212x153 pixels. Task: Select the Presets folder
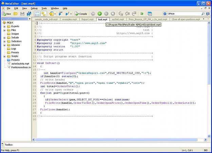pyautogui.click(x=15, y=53)
